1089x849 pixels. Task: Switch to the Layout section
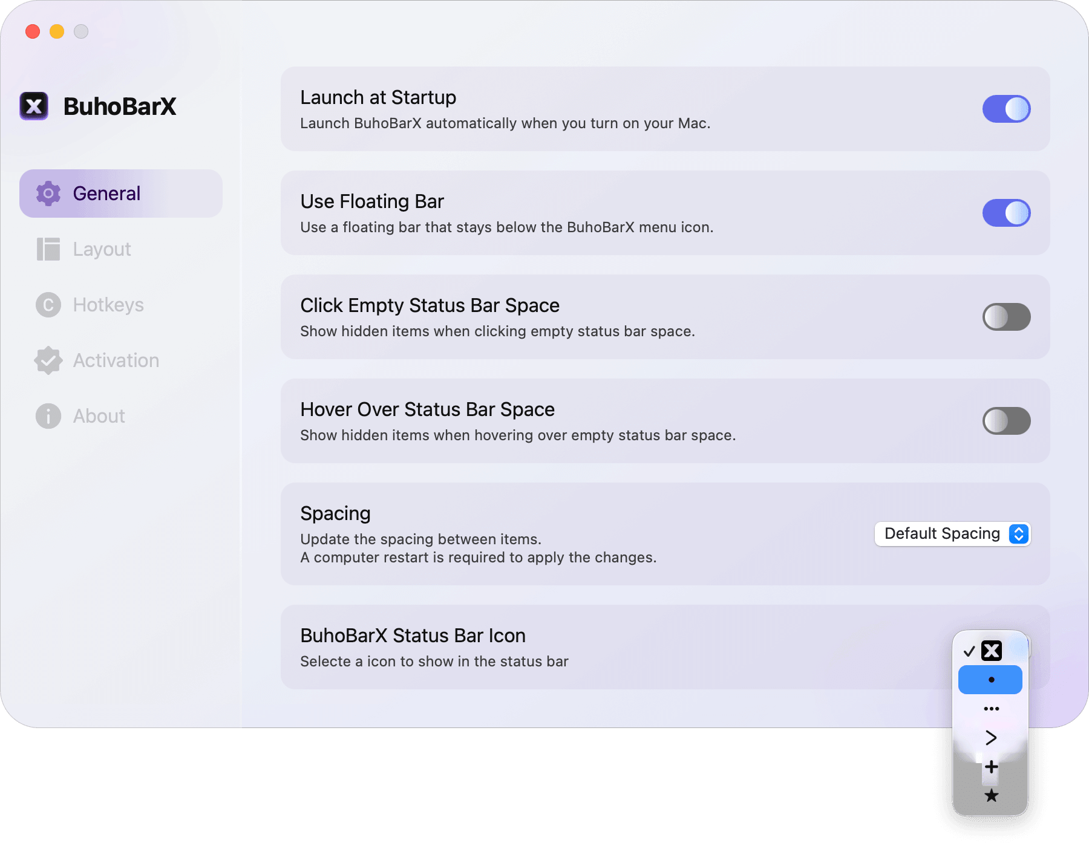point(102,249)
